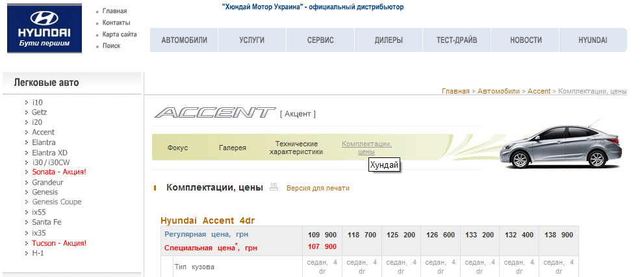Select Getz in the car list
Viewport: 642px width, 277px height.
point(39,112)
